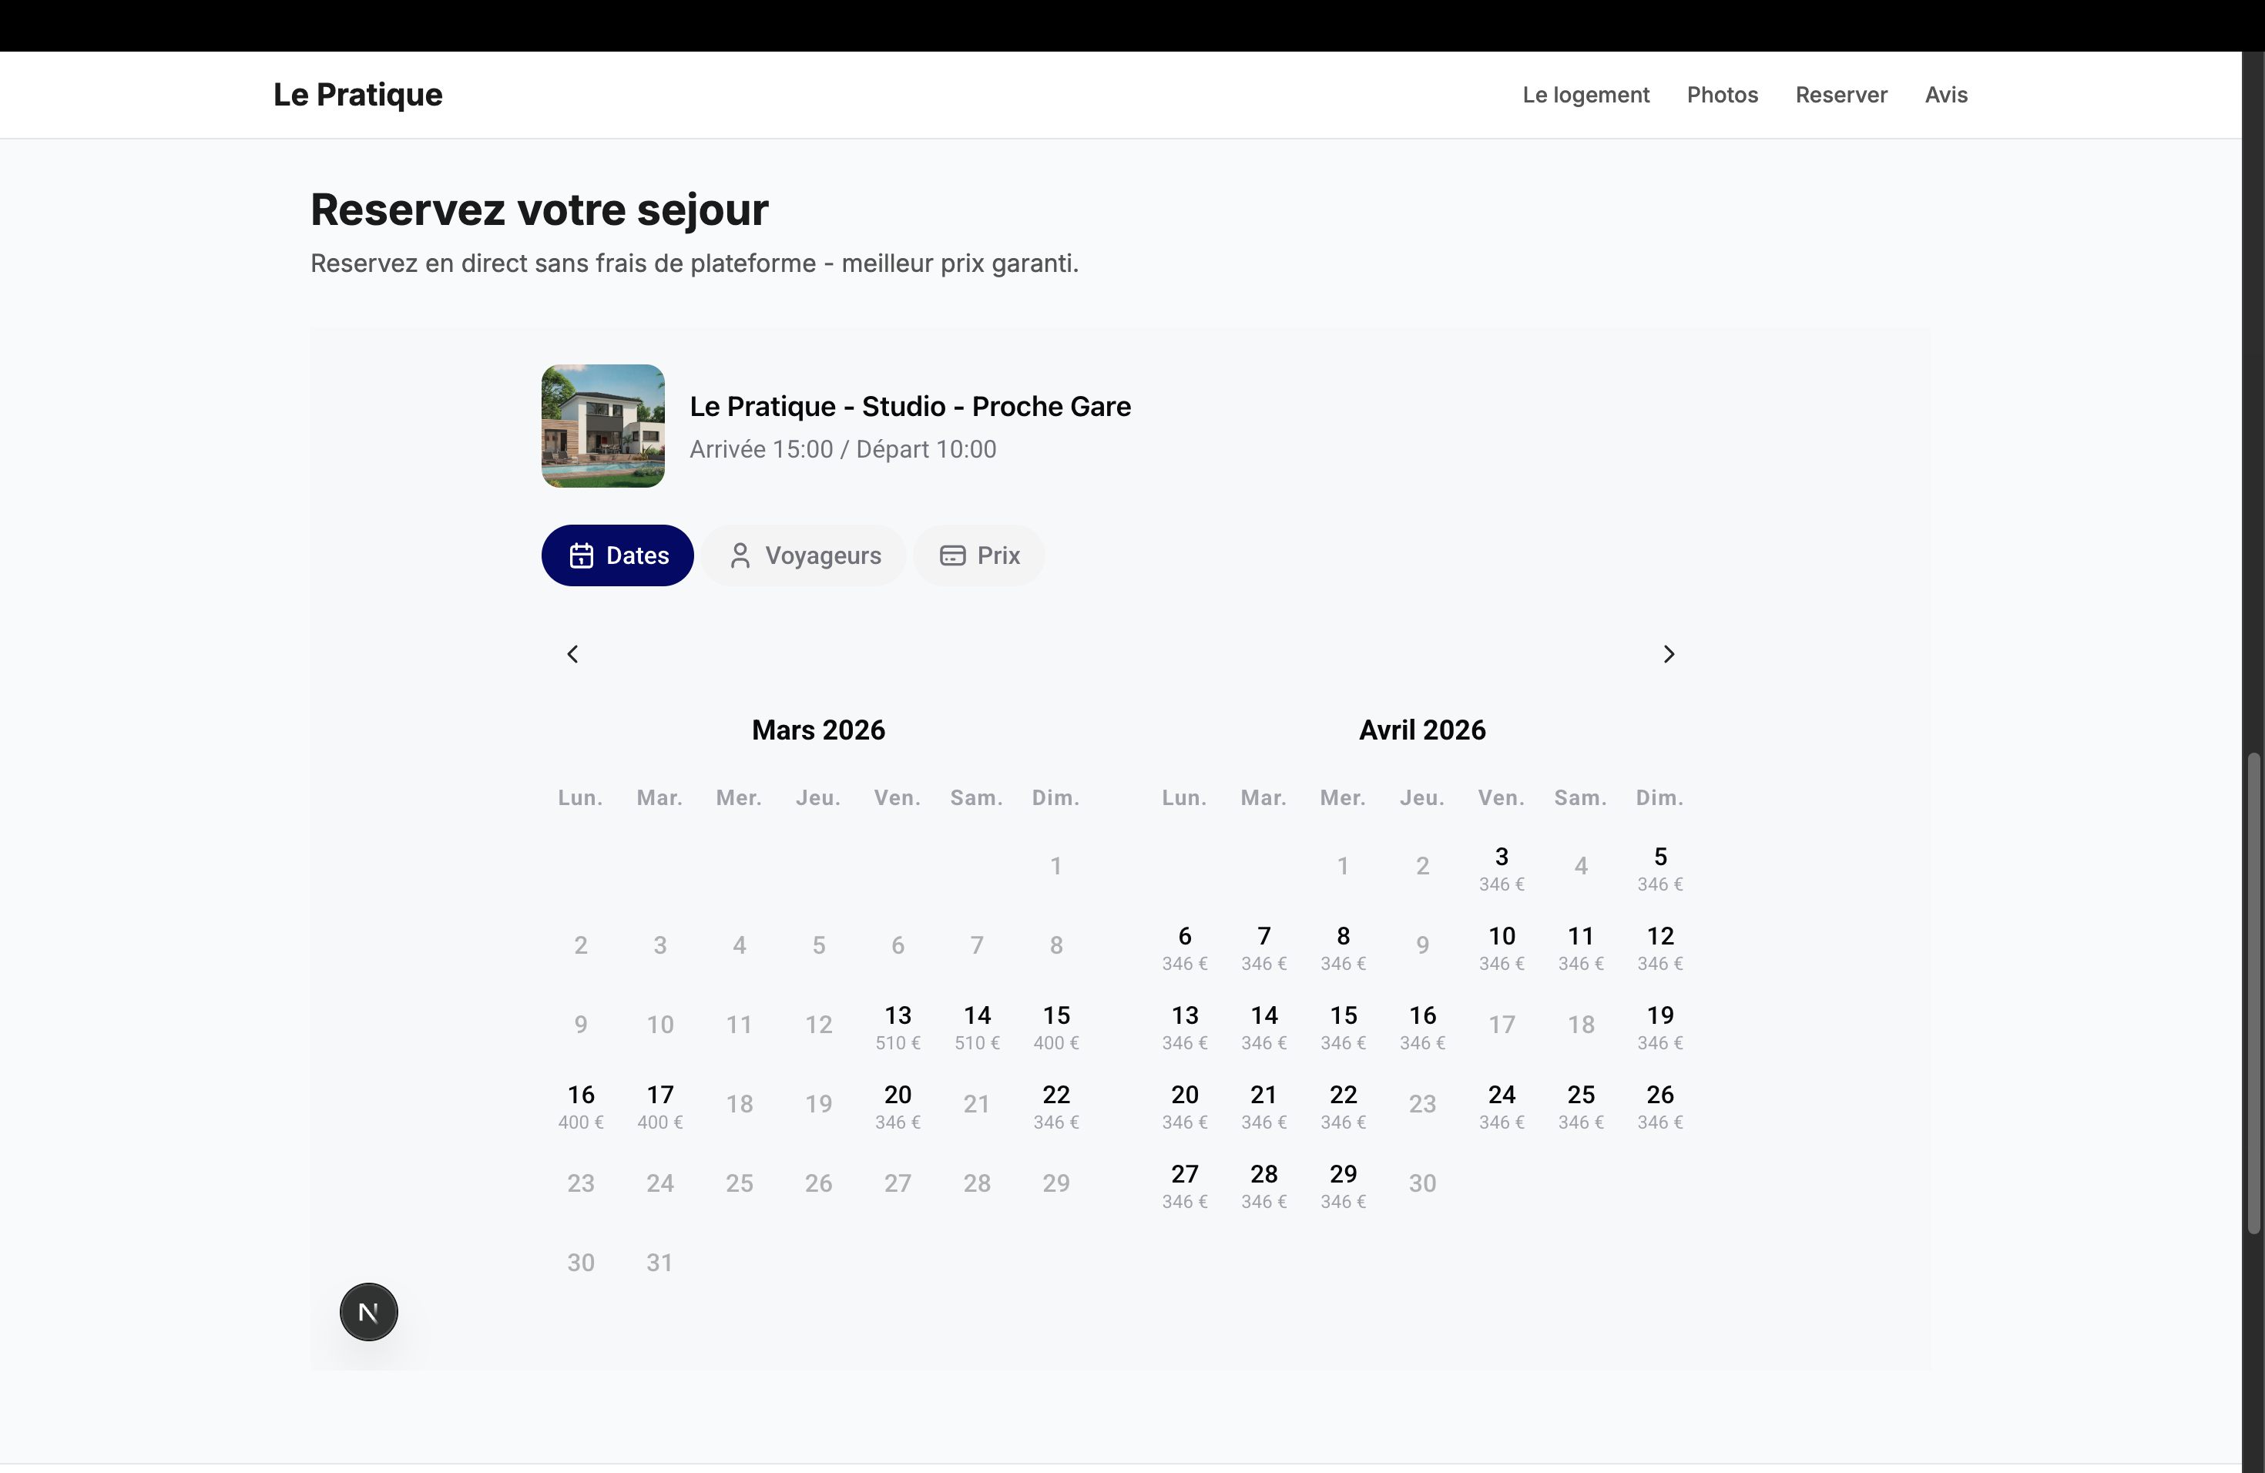2265x1473 pixels.
Task: Choose March 16 at 400 €
Action: click(x=581, y=1106)
